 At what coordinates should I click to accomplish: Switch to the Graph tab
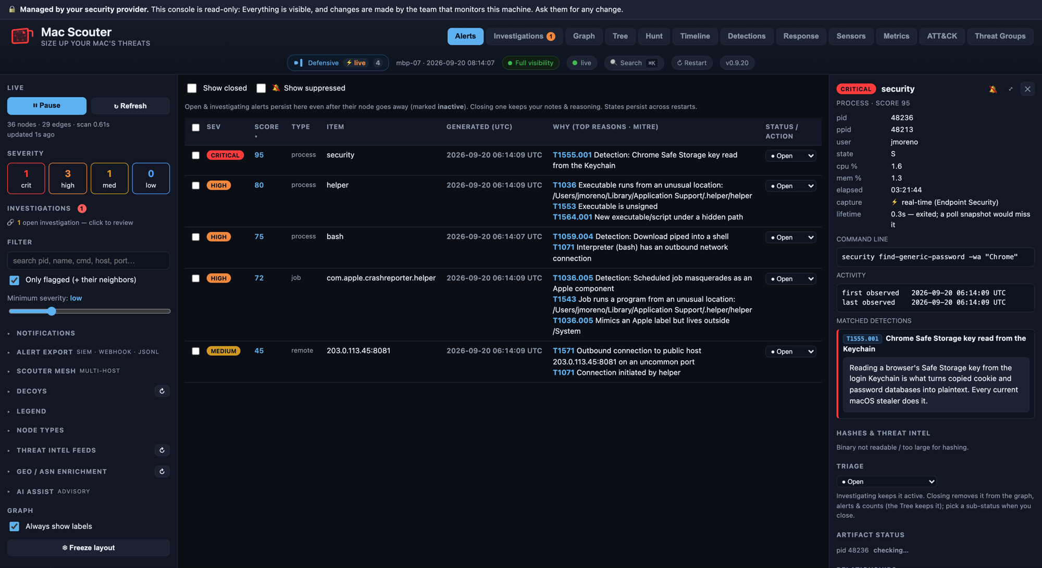click(584, 36)
